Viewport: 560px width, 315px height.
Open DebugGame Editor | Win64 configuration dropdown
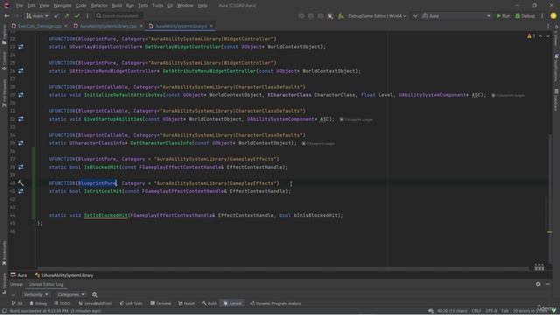(x=377, y=16)
